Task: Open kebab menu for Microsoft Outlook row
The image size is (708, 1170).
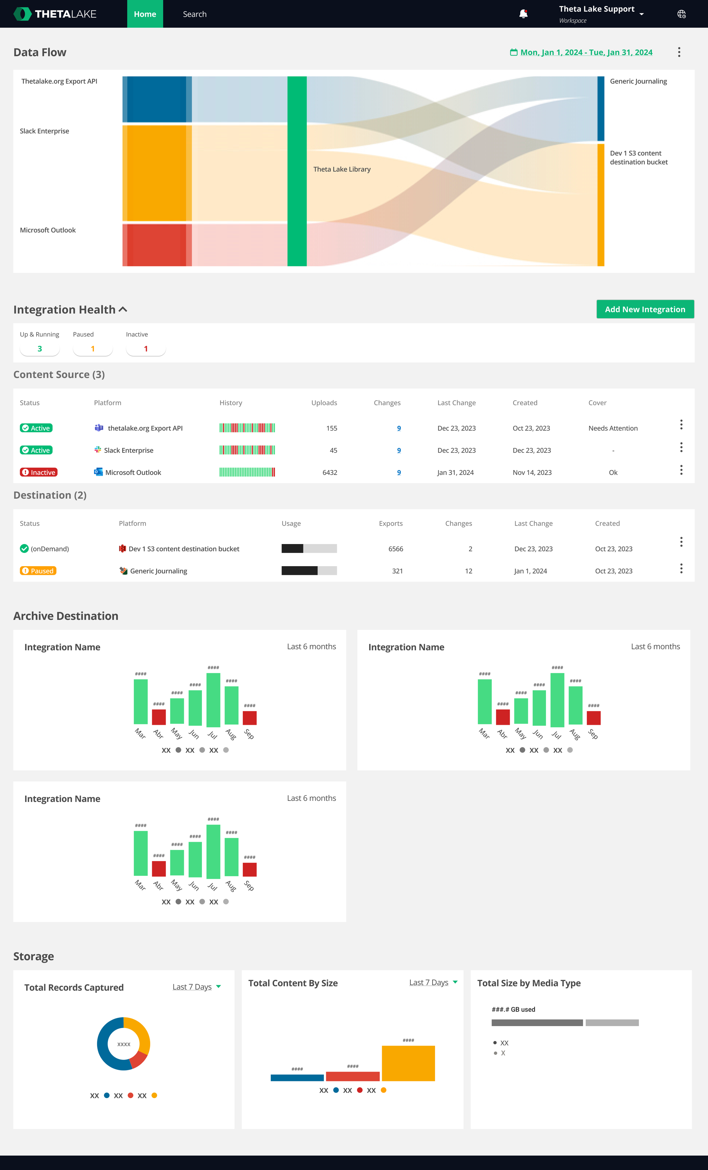Action: point(681,470)
